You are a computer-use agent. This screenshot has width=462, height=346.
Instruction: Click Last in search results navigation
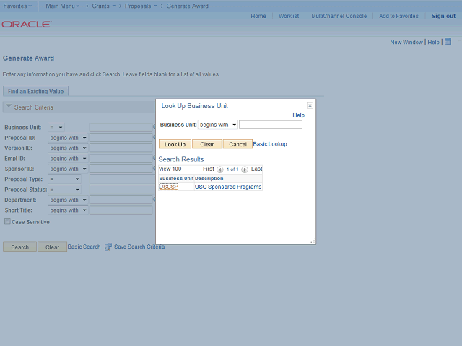(257, 169)
